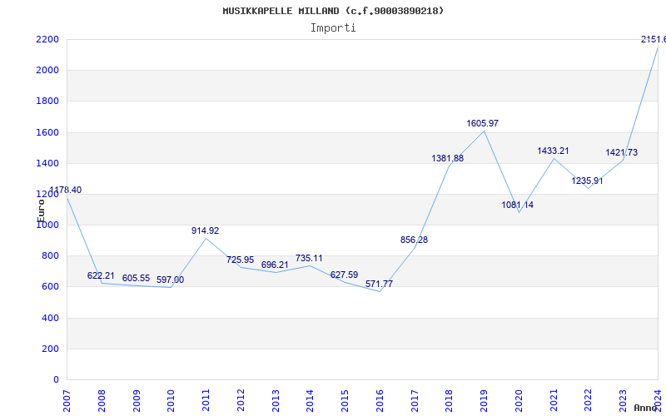Select the 1081.14 data label
666x416 pixels.
517,205
